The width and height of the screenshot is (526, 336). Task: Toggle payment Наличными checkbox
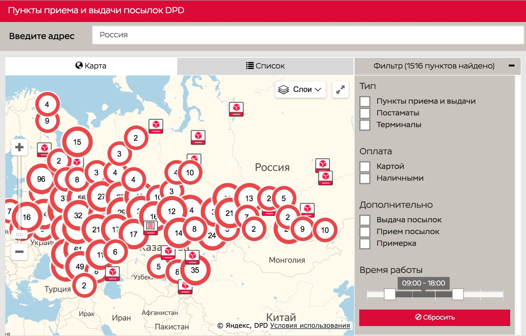point(365,178)
